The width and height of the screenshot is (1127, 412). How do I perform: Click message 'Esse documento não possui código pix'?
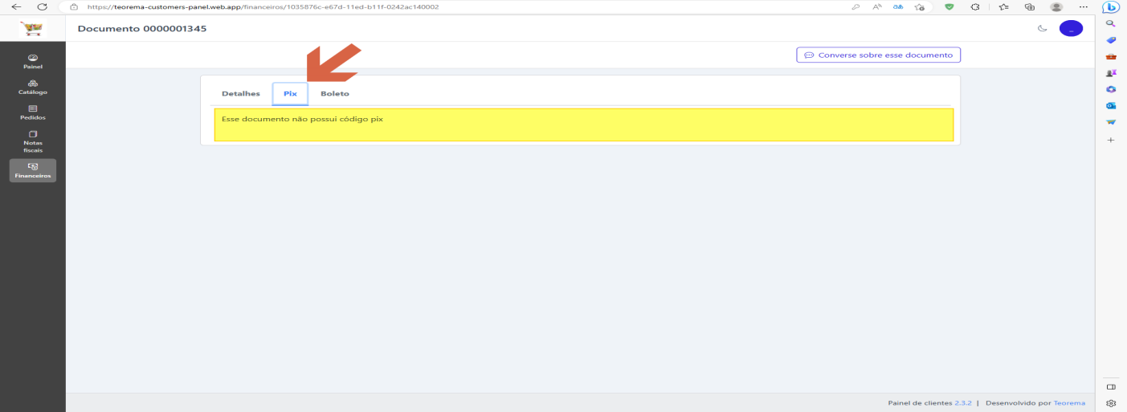pyautogui.click(x=302, y=119)
